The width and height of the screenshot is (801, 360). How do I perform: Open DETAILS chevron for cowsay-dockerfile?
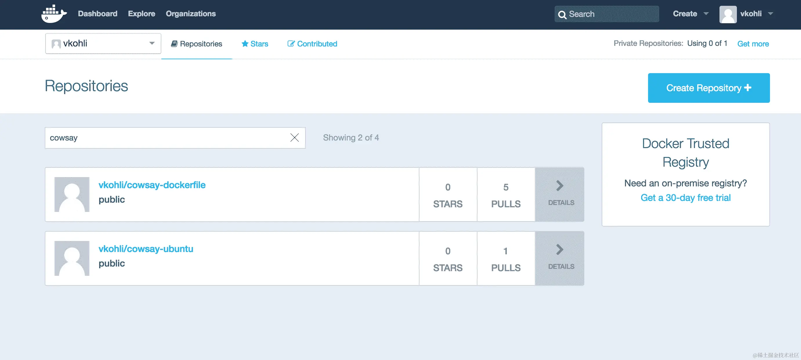coord(559,186)
